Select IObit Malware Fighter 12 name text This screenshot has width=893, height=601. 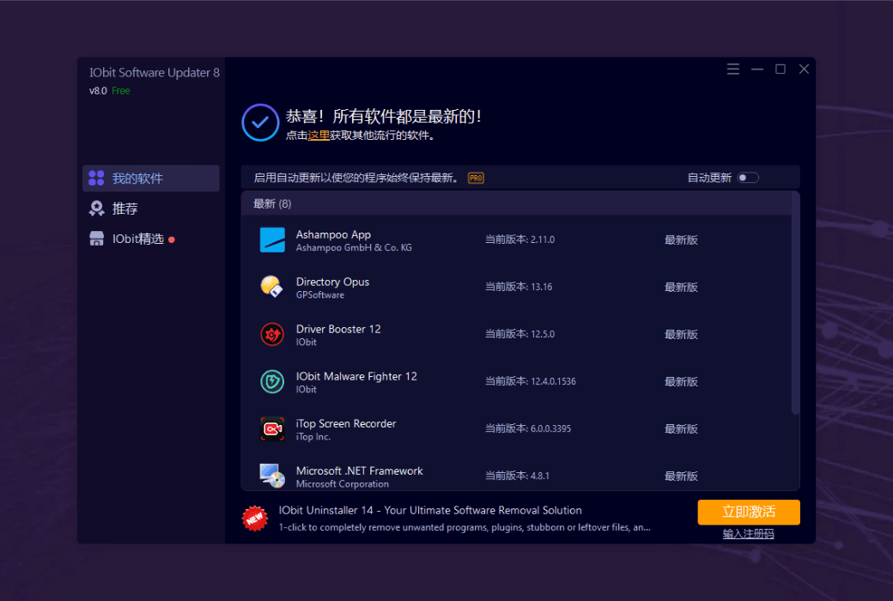click(x=356, y=377)
